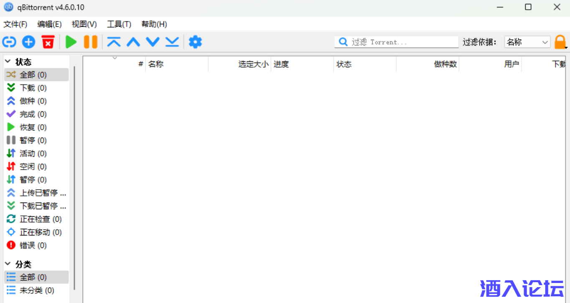Sort by the 进度 column header
Image resolution: width=570 pixels, height=303 pixels.
301,64
